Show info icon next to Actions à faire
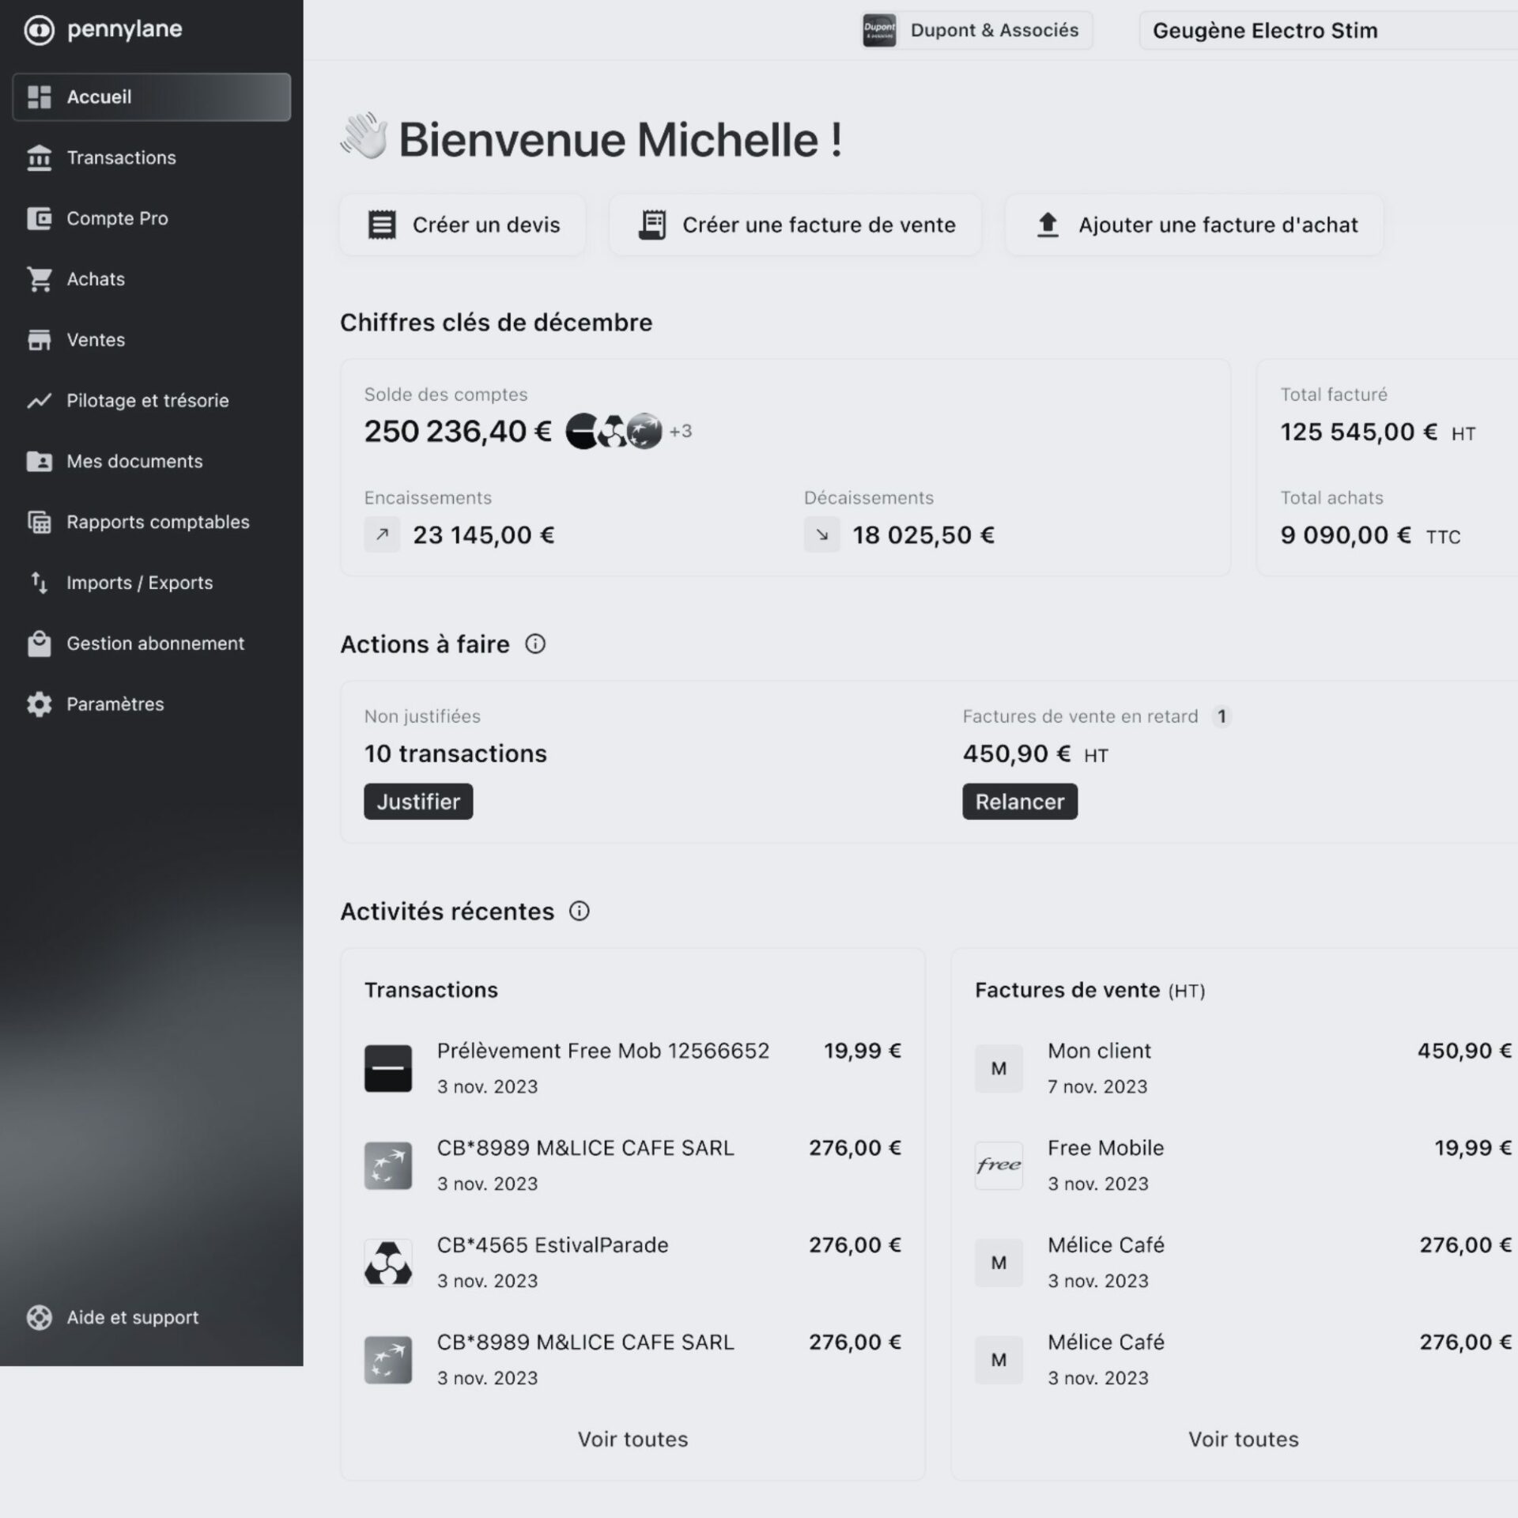1518x1518 pixels. 535,644
